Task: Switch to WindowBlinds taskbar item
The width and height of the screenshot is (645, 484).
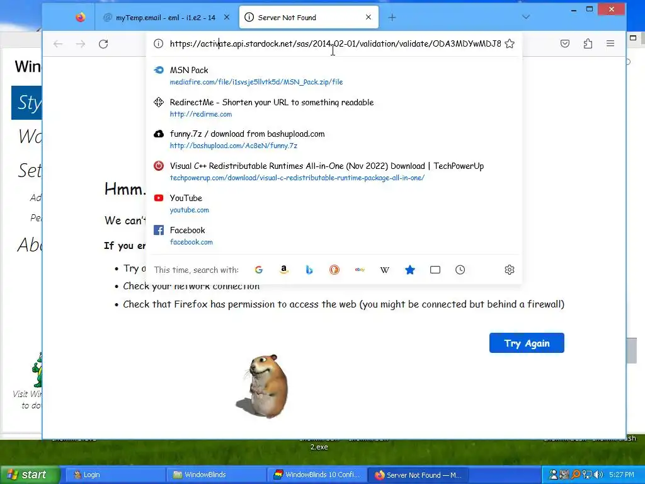Action: tap(216, 475)
